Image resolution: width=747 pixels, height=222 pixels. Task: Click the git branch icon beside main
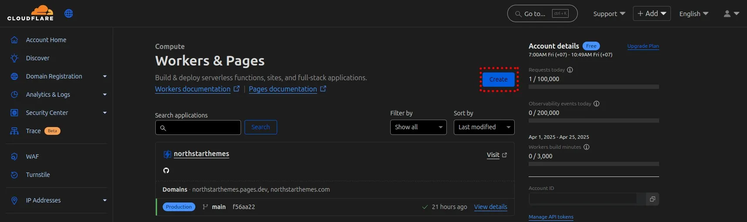pyautogui.click(x=205, y=207)
